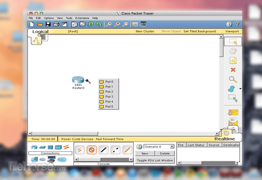Select the red X Delete tool
262x180 pixels.
click(233, 70)
